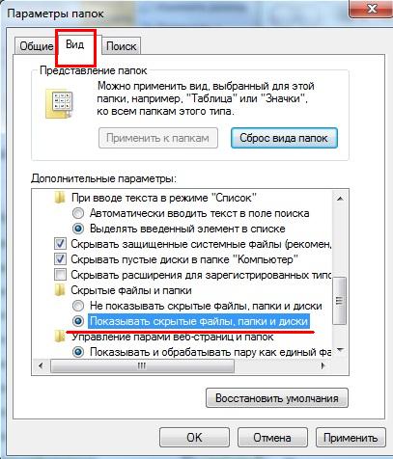Click Восстановить умолчания button

277,398
